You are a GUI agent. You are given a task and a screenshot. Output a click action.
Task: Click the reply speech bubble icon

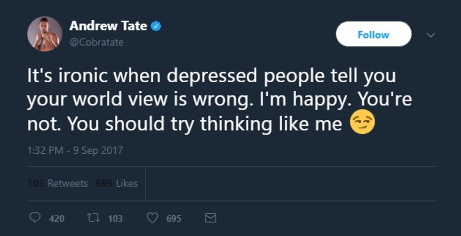tap(34, 218)
